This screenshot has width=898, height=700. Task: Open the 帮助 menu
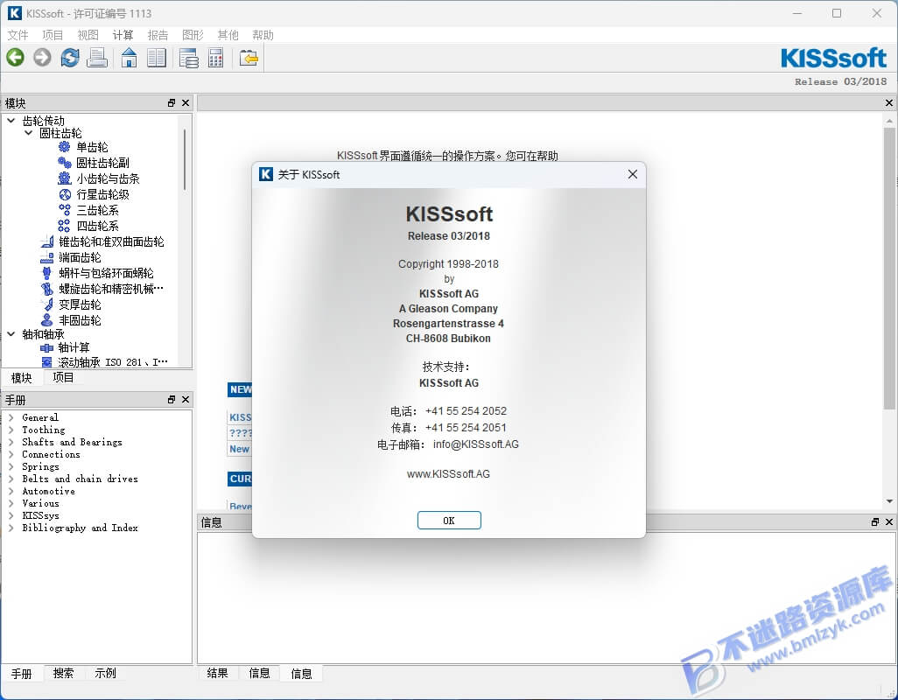pos(263,35)
